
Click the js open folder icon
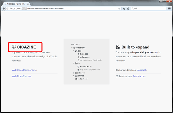point(76,63)
